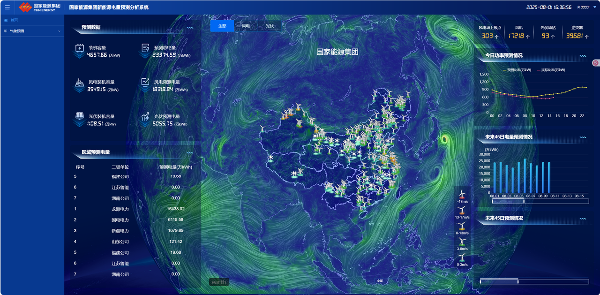Click the 08-05 bar in electricity chart

tap(519, 177)
